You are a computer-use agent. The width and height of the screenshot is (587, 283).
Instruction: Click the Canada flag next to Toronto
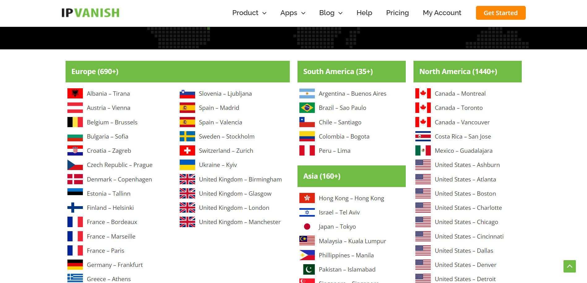[423, 107]
